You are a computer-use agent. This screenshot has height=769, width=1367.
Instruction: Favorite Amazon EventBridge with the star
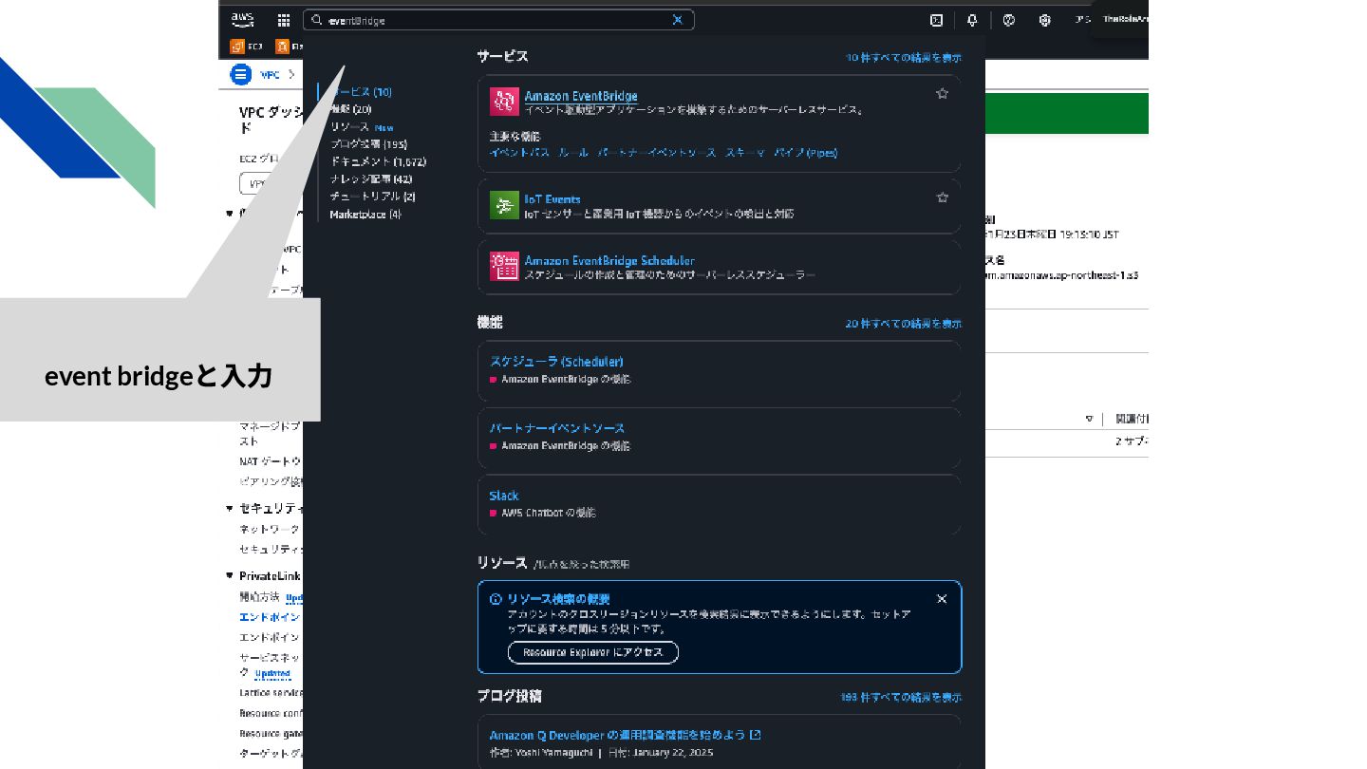942,93
